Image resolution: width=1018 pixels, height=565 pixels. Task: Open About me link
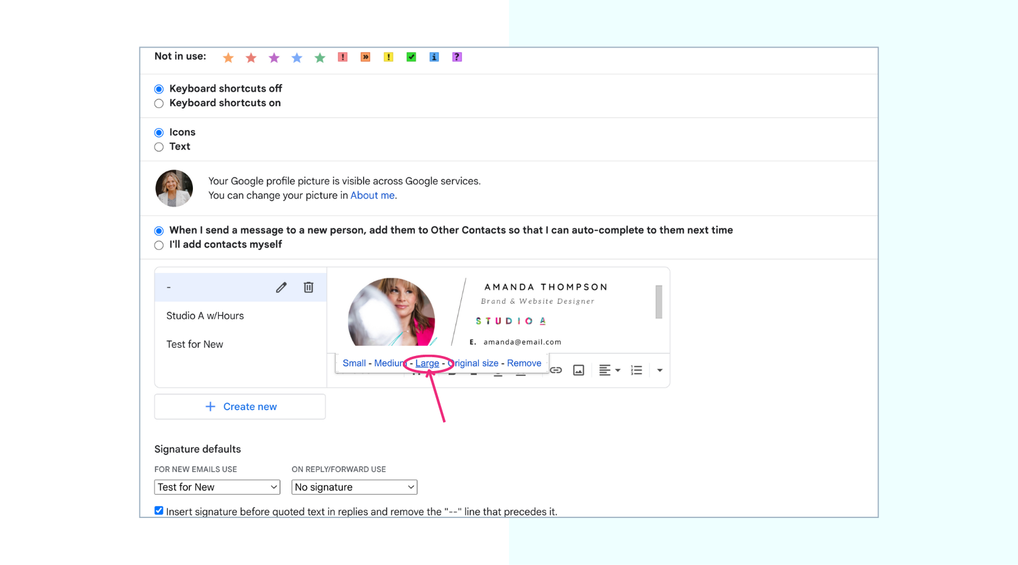click(x=372, y=195)
